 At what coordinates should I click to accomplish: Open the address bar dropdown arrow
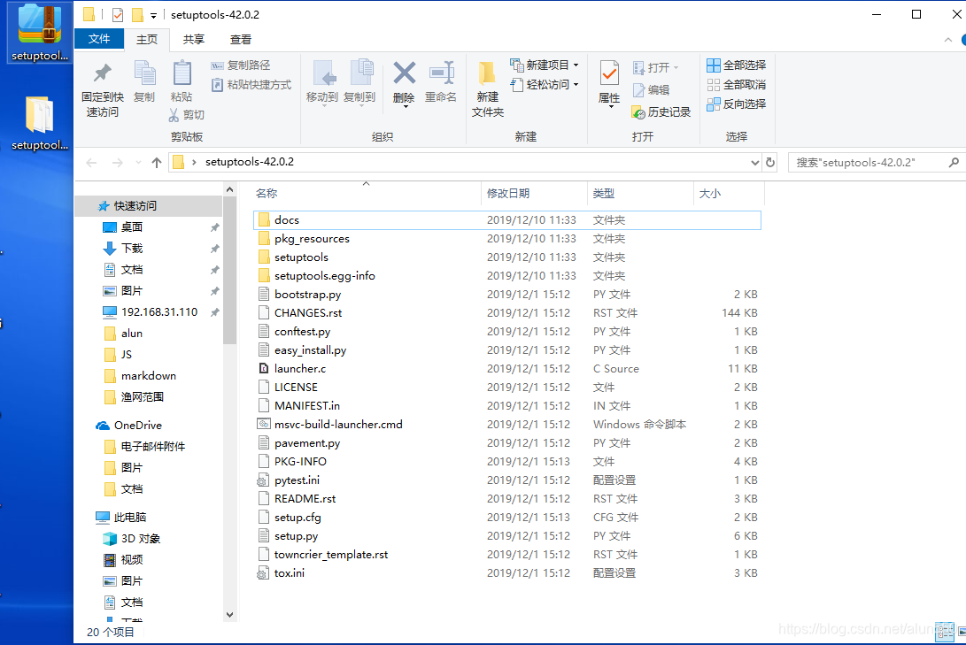(x=757, y=163)
